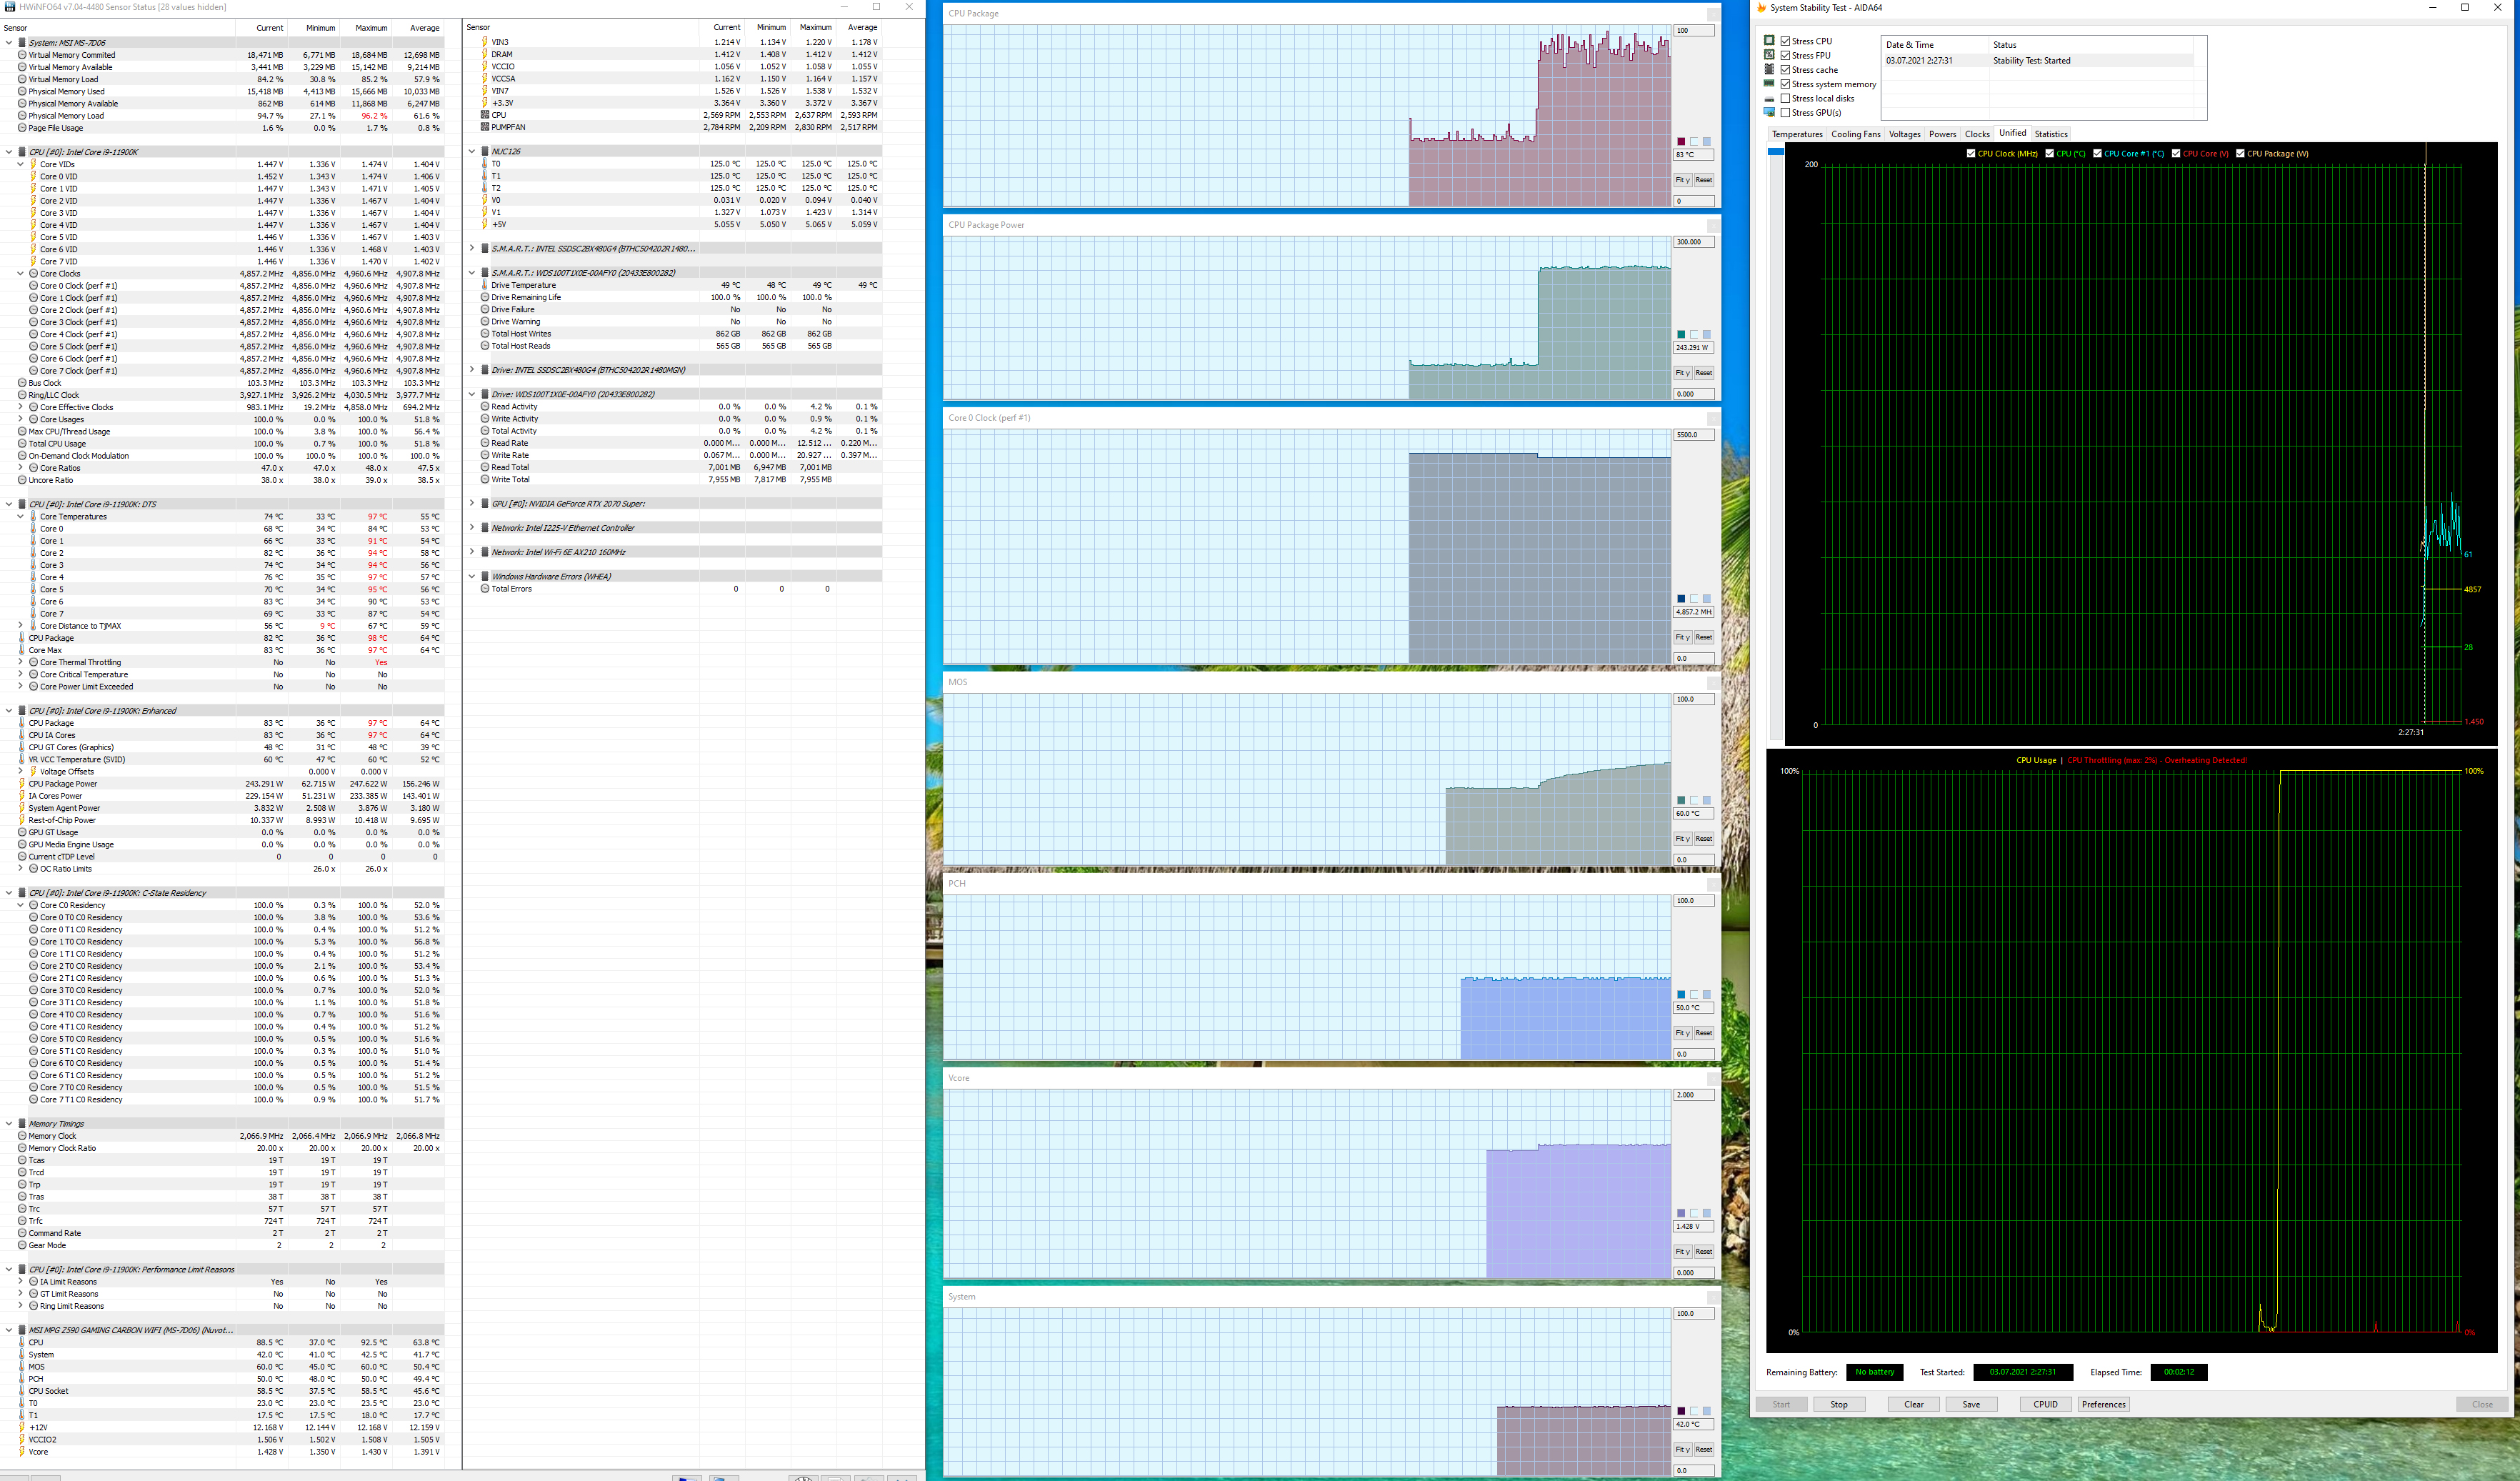
Task: Click the AIDA64 flame title icon
Action: [1762, 8]
